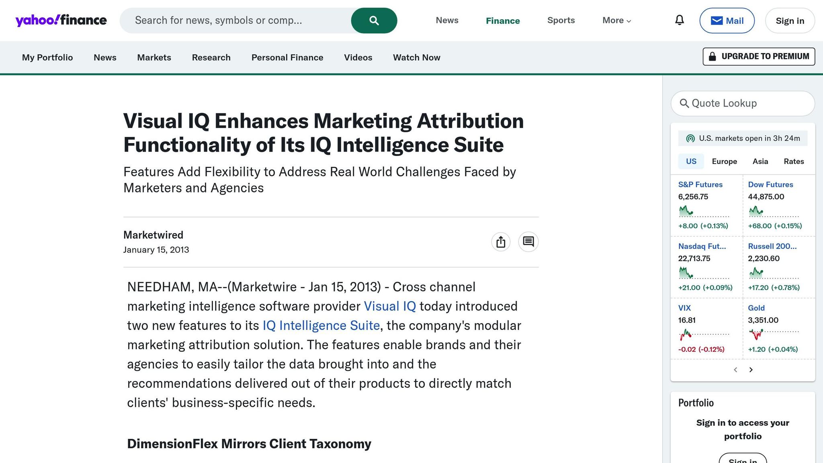Image resolution: width=823 pixels, height=463 pixels.
Task: Click the Russell 2000 sparkline chart
Action: pyautogui.click(x=773, y=273)
